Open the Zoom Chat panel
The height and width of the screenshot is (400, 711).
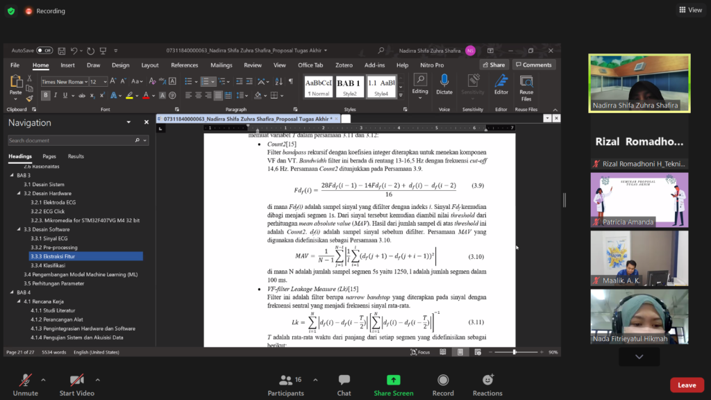(344, 380)
